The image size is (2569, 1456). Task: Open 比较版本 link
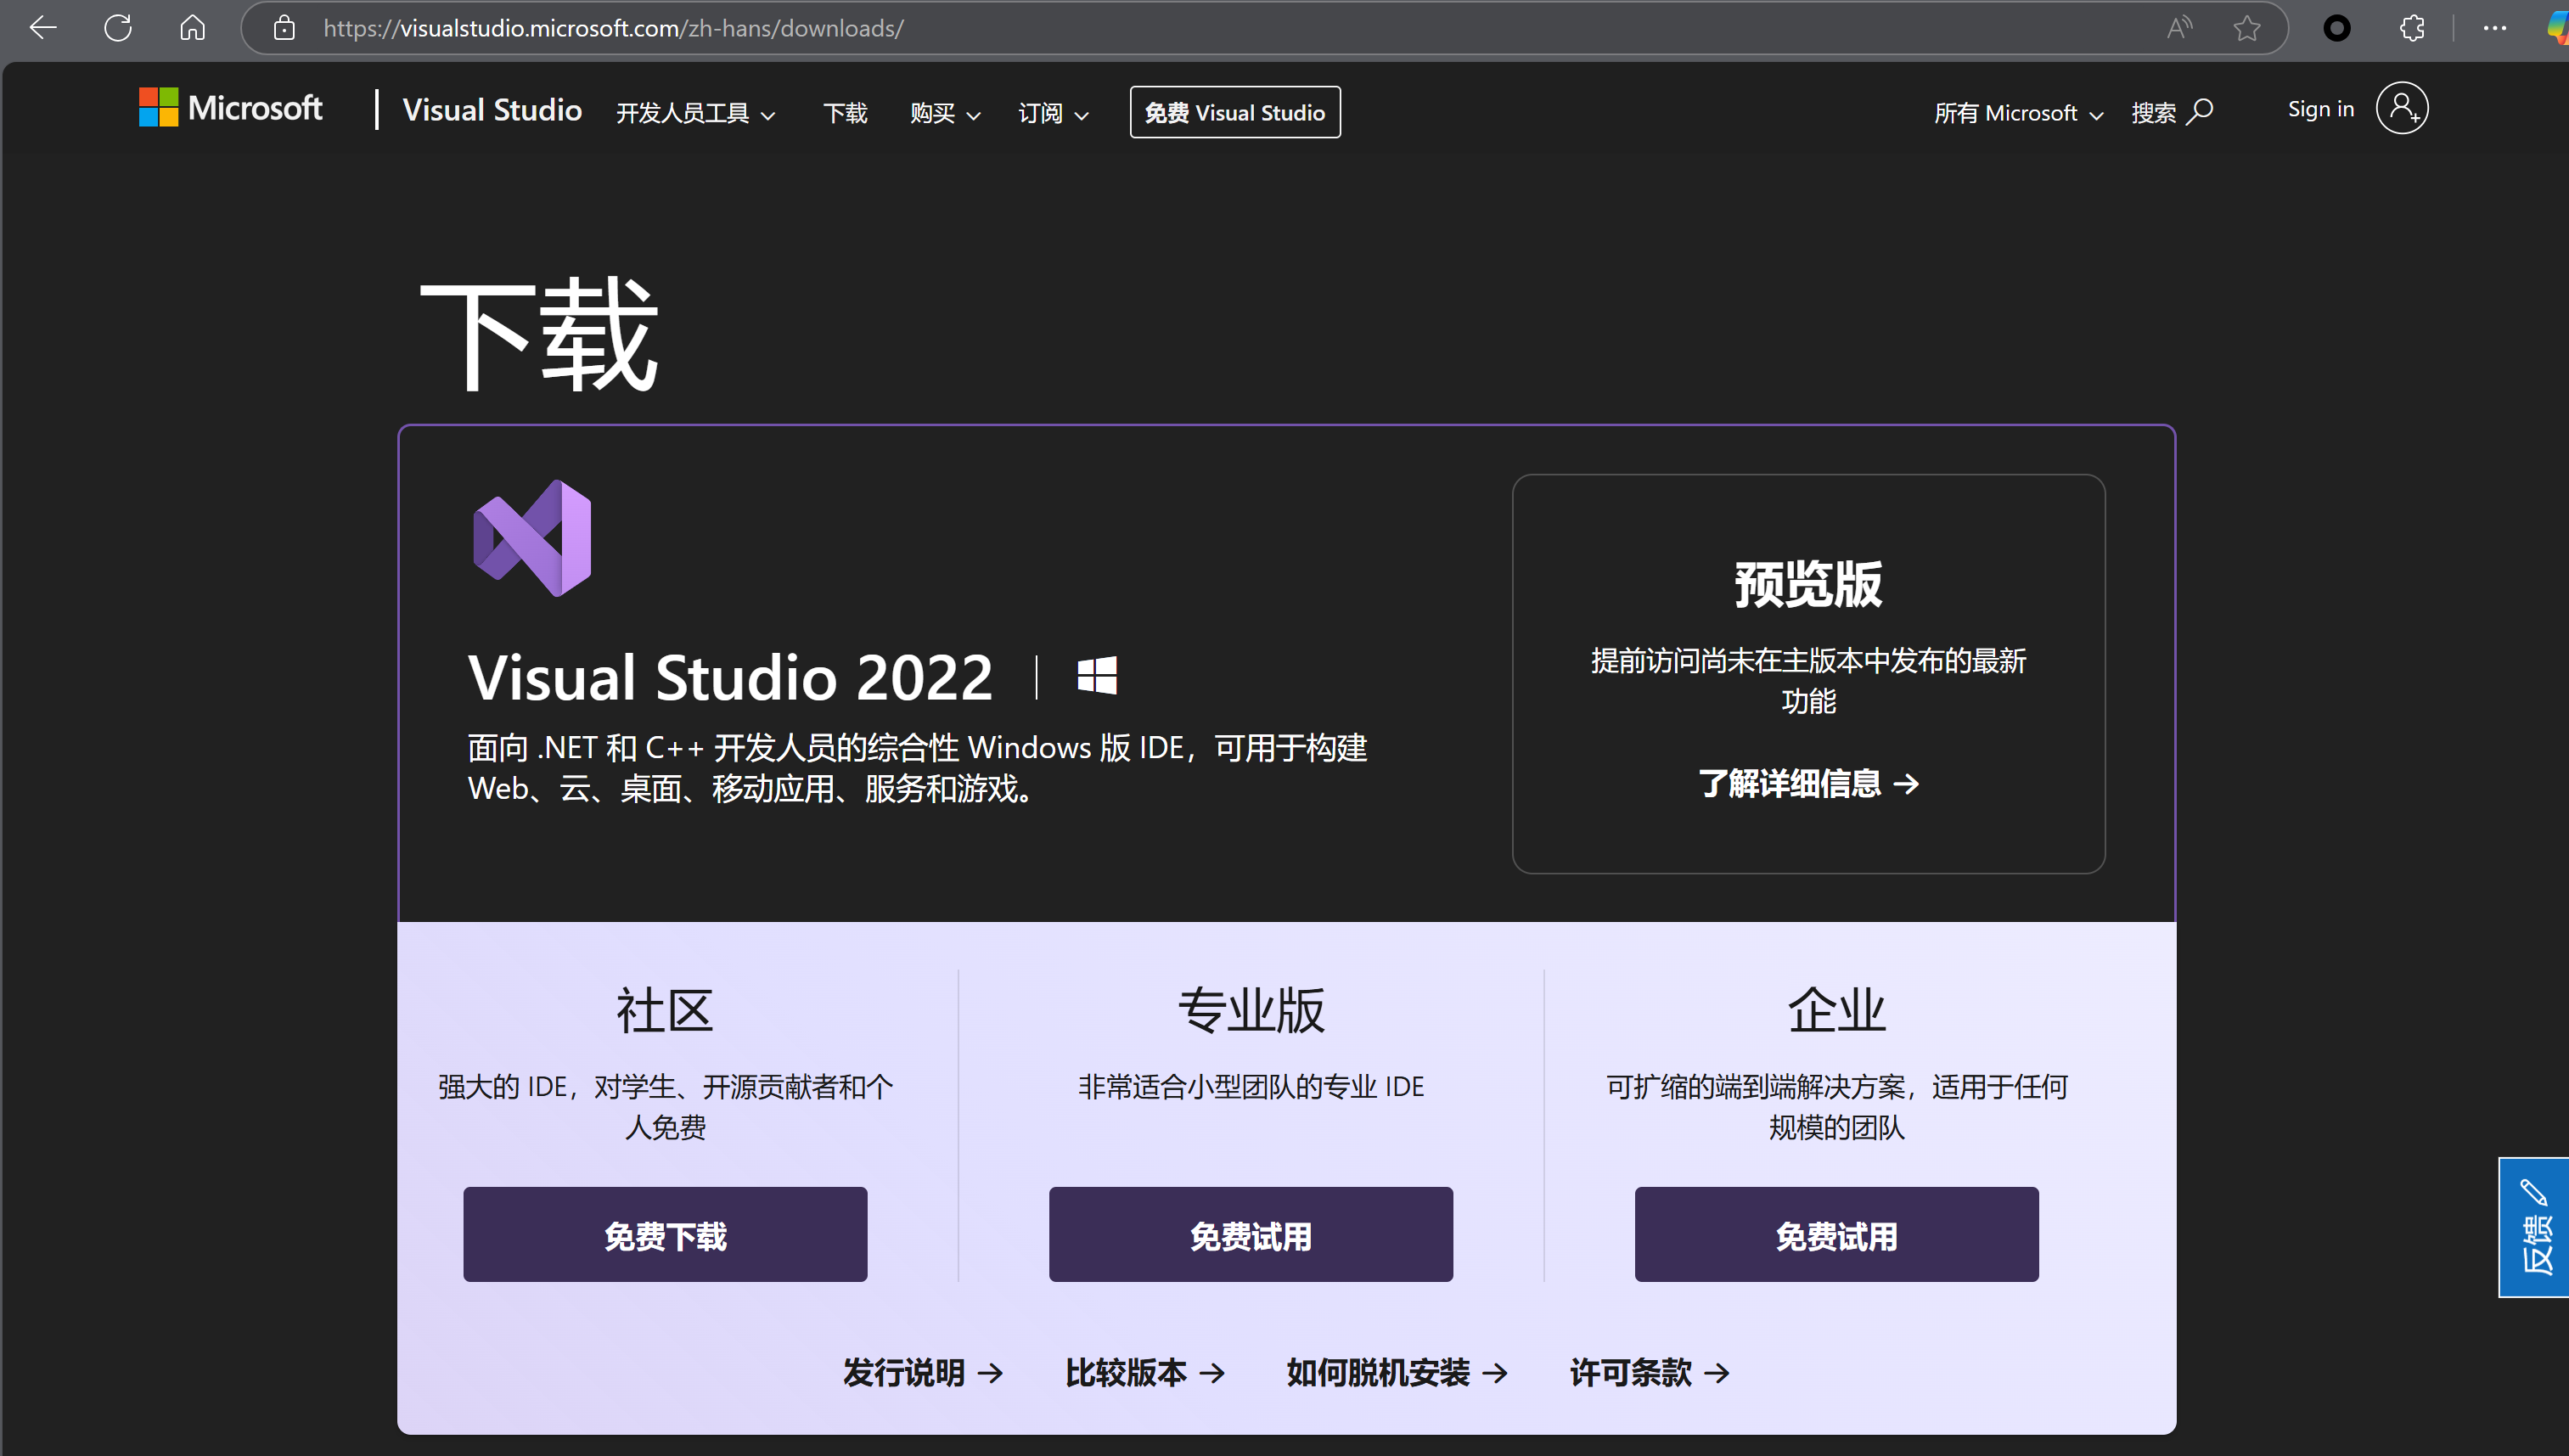click(1144, 1372)
